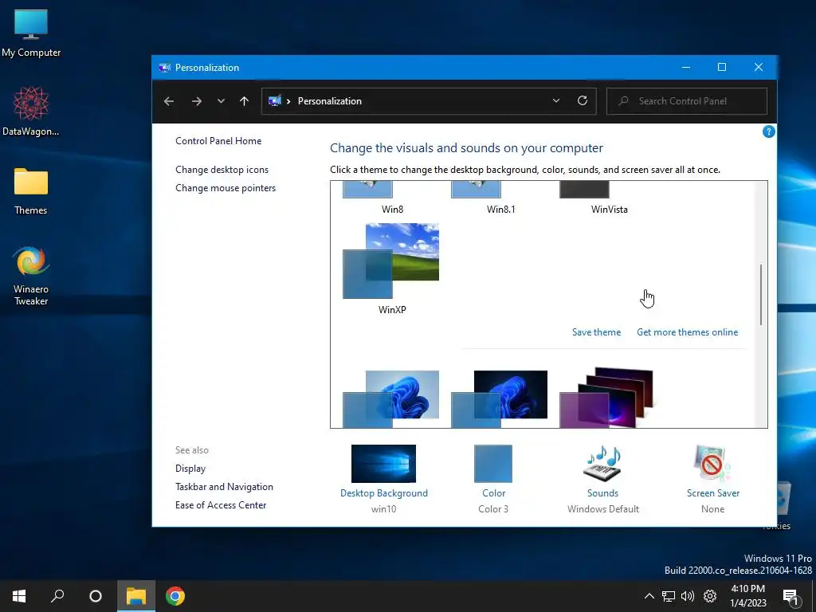Click Save theme link
This screenshot has width=816, height=612.
596,332
